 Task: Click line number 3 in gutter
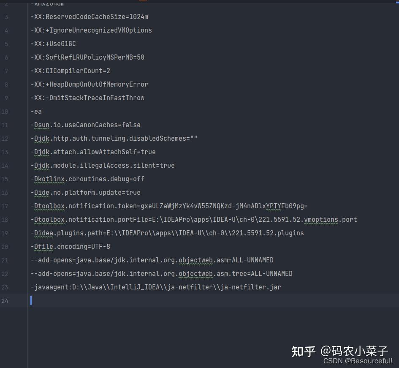tap(6, 17)
